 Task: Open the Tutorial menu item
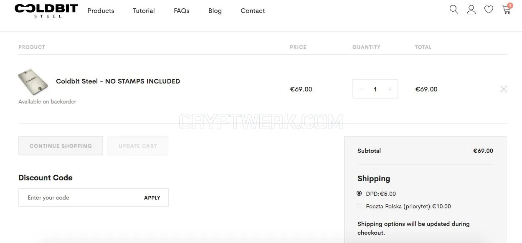[144, 11]
